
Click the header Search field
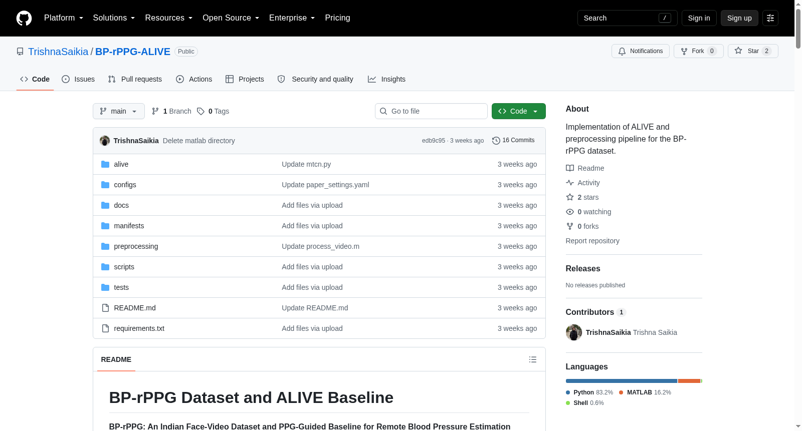point(628,18)
